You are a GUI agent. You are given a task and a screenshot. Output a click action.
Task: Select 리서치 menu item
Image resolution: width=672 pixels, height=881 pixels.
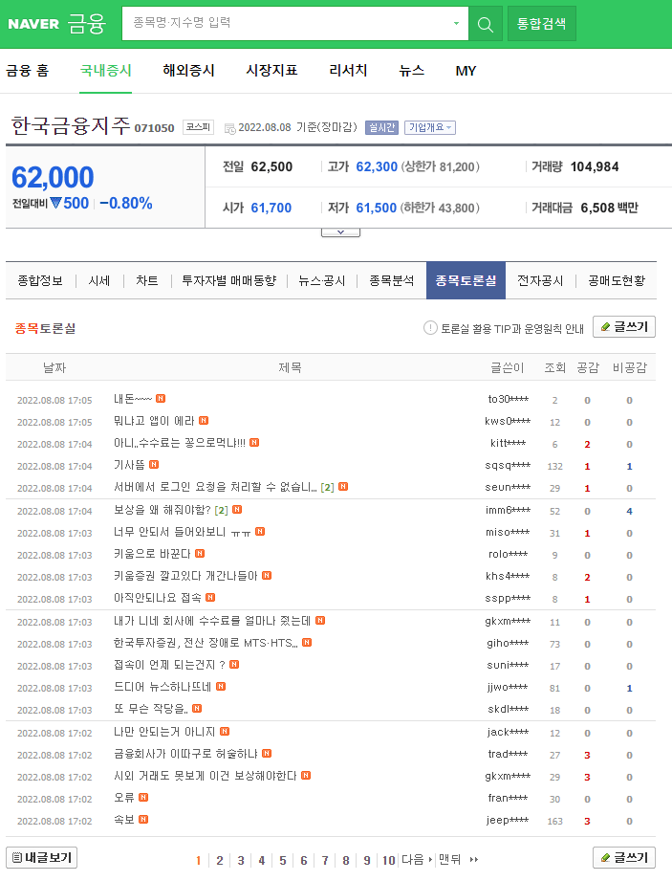(x=348, y=71)
